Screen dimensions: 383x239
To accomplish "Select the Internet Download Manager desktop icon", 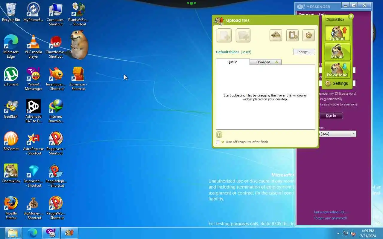I will click(56, 111).
